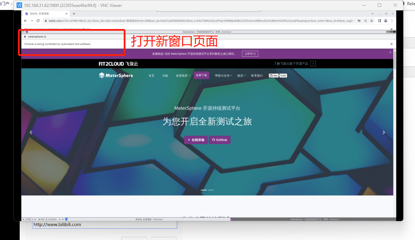This screenshot has width=415, height=240.
Task: Click the page vertical scrollbar thumb
Action: [395, 60]
